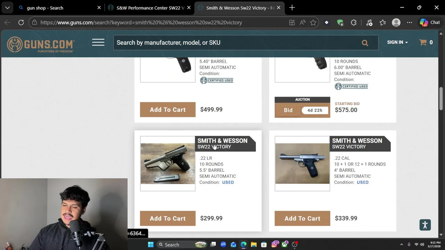Open File Explorer from the taskbar
This screenshot has height=250, width=445.
(254, 244)
